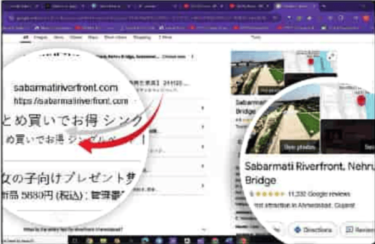Open three-dot menu beside first search result
The height and width of the screenshot is (244, 375).
[x=192, y=57]
